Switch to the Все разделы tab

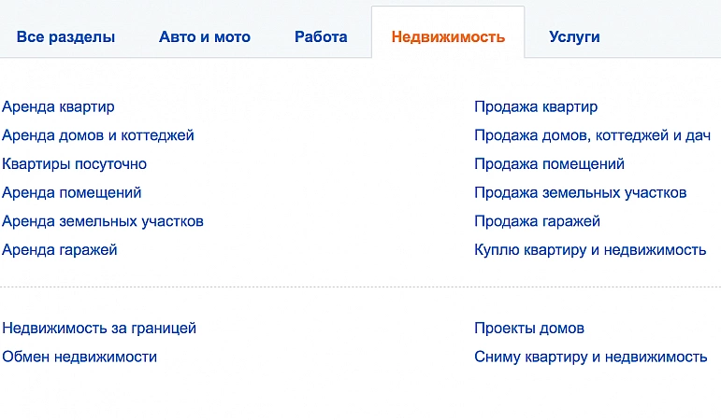[65, 37]
